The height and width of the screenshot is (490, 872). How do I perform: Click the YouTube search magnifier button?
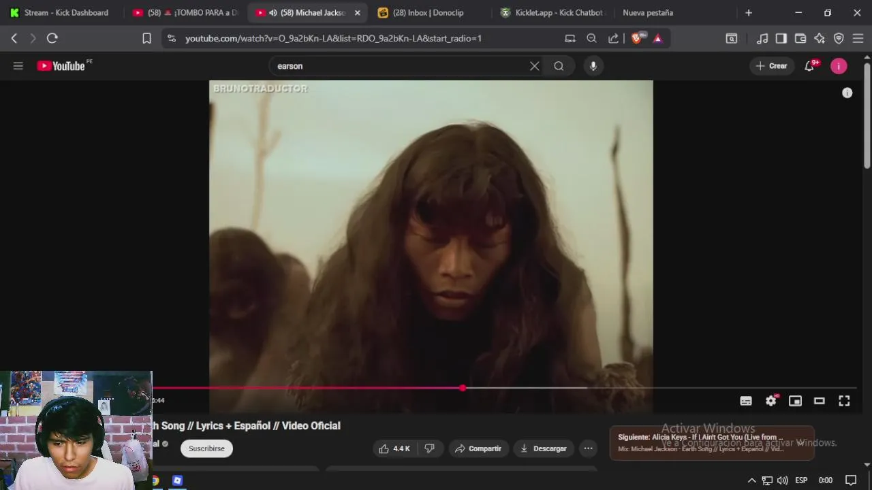coord(559,66)
